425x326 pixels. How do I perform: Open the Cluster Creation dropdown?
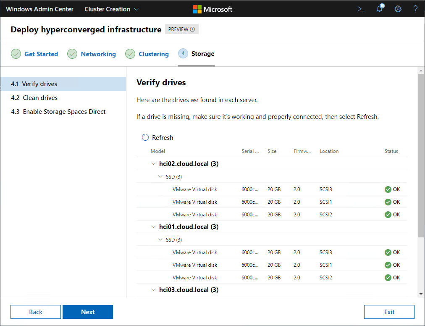(x=112, y=9)
